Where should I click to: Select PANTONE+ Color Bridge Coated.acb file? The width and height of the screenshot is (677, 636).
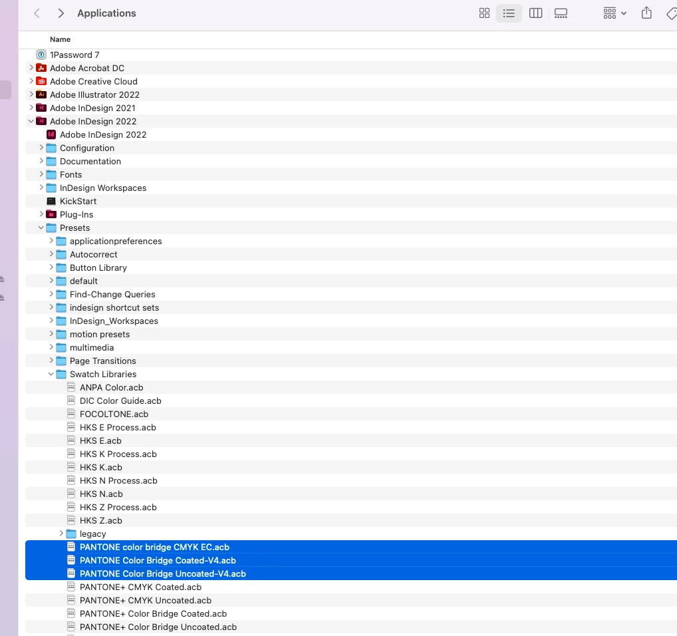point(351,613)
